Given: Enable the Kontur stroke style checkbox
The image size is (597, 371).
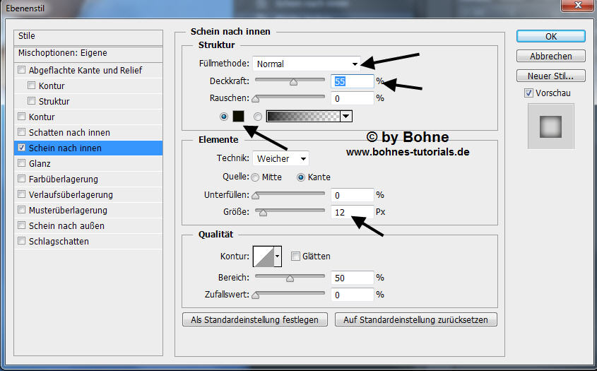Looking at the screenshot, I should (x=22, y=117).
